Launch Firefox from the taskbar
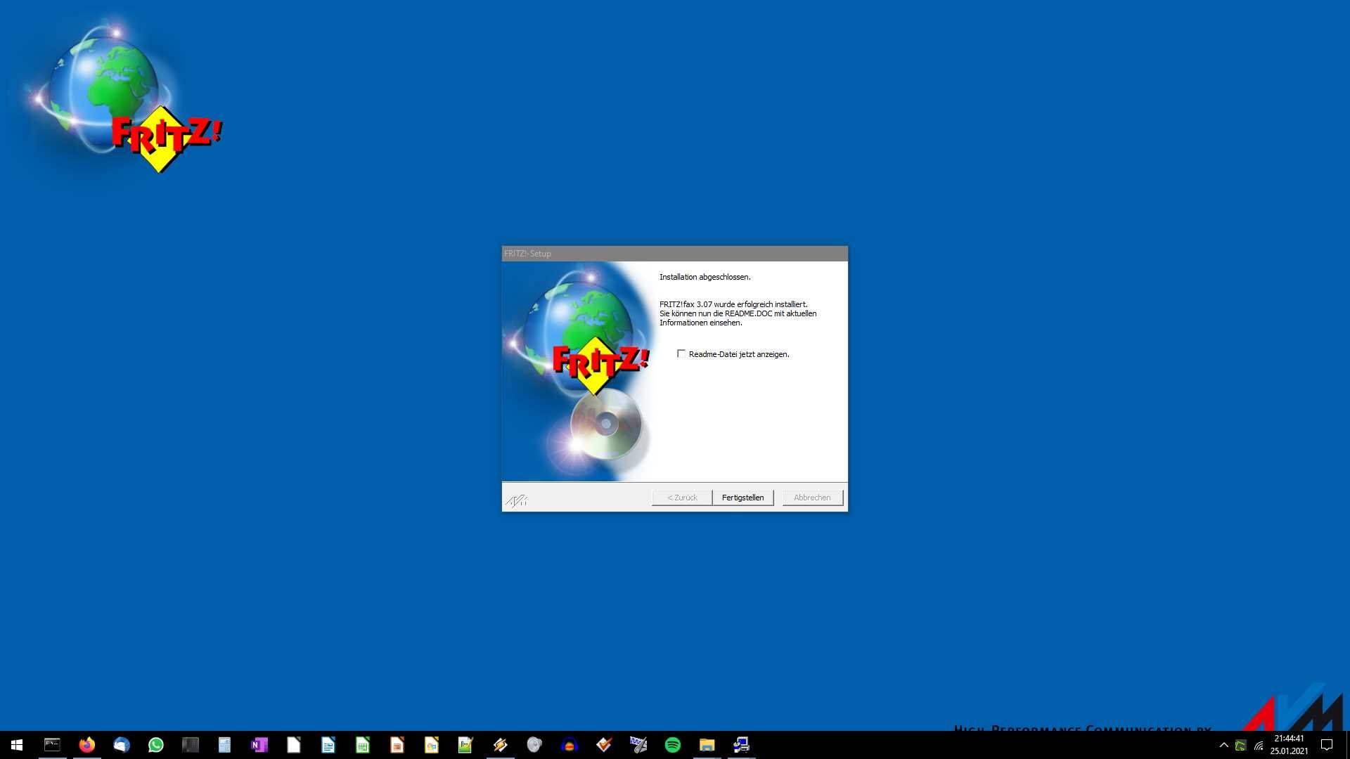This screenshot has height=759, width=1350. point(86,745)
